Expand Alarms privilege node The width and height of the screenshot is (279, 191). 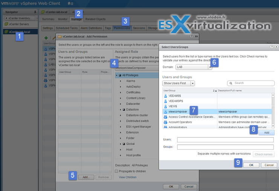click(121, 81)
